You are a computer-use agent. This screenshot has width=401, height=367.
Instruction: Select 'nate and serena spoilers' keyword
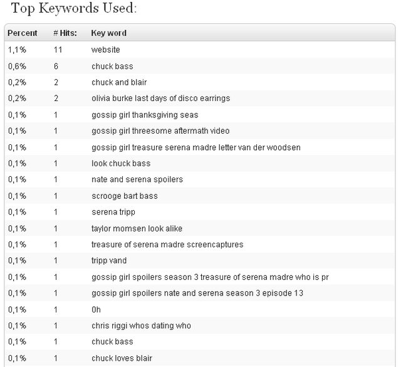point(137,179)
